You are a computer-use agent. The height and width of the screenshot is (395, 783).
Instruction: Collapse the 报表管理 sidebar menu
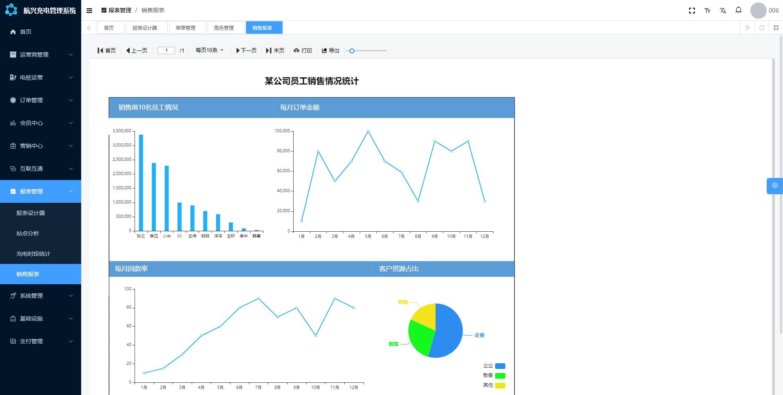(x=41, y=191)
